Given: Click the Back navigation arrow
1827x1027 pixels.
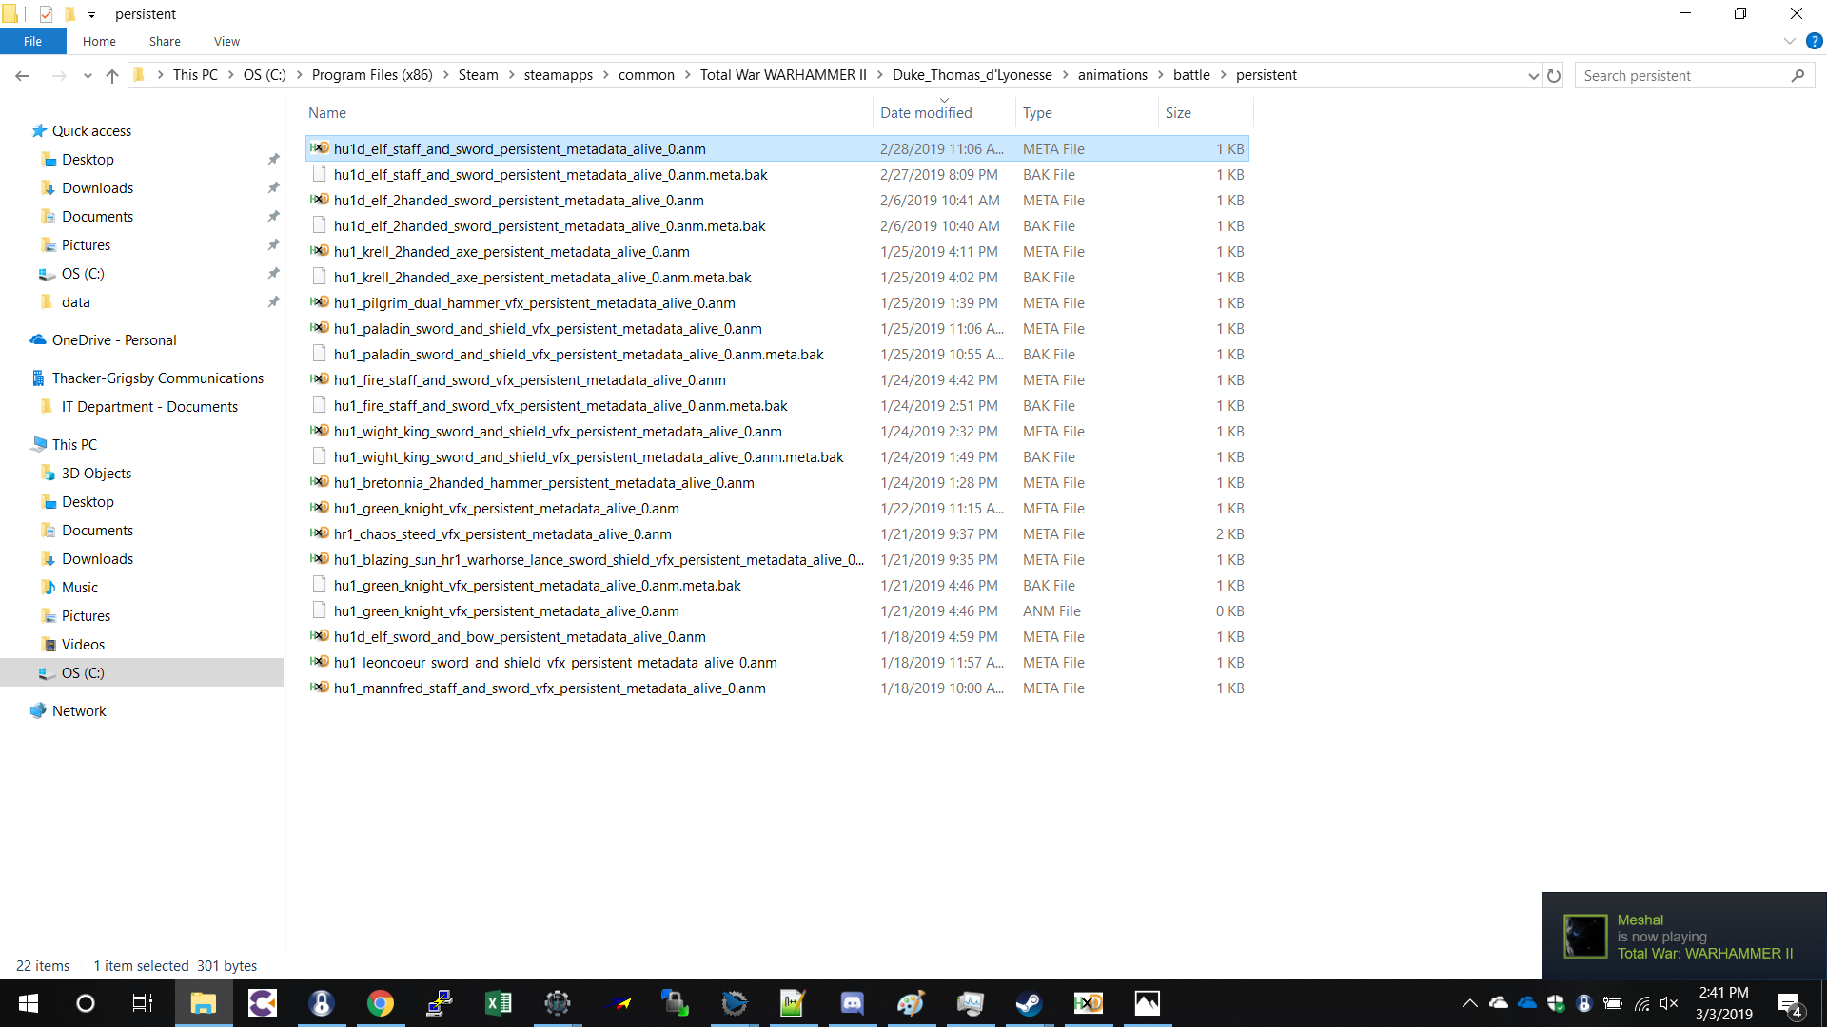Looking at the screenshot, I should (x=23, y=76).
